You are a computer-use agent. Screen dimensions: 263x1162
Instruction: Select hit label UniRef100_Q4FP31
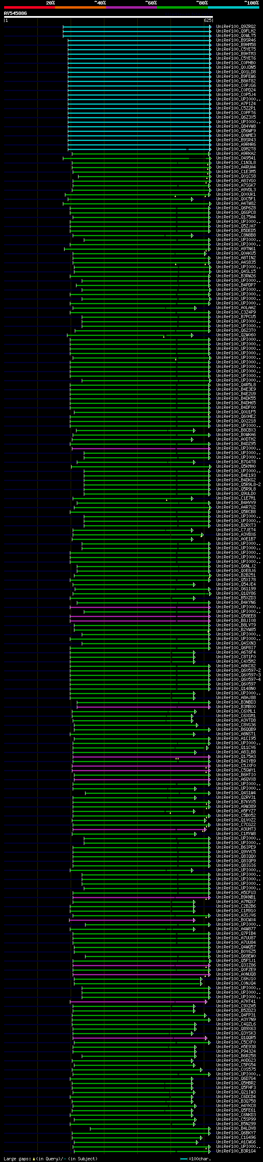[x=236, y=1015]
